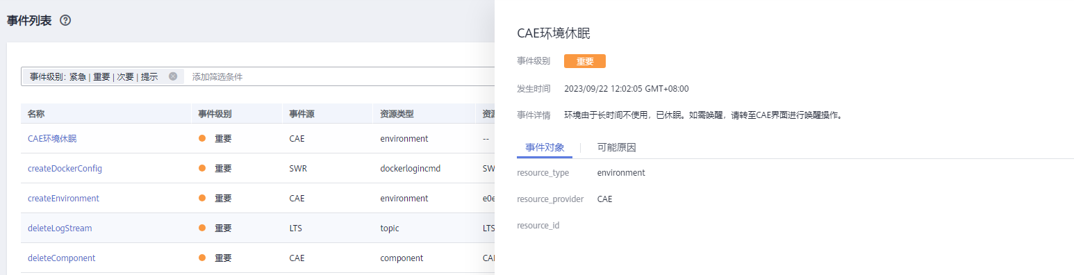Click the orange severity dot for createDockerConfig
Image resolution: width=1074 pixels, height=275 pixels.
(x=202, y=168)
